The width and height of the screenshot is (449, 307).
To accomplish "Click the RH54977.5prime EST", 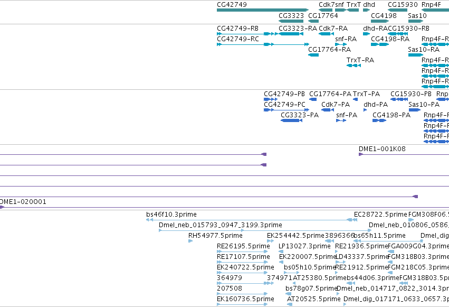I will coord(190,241).
